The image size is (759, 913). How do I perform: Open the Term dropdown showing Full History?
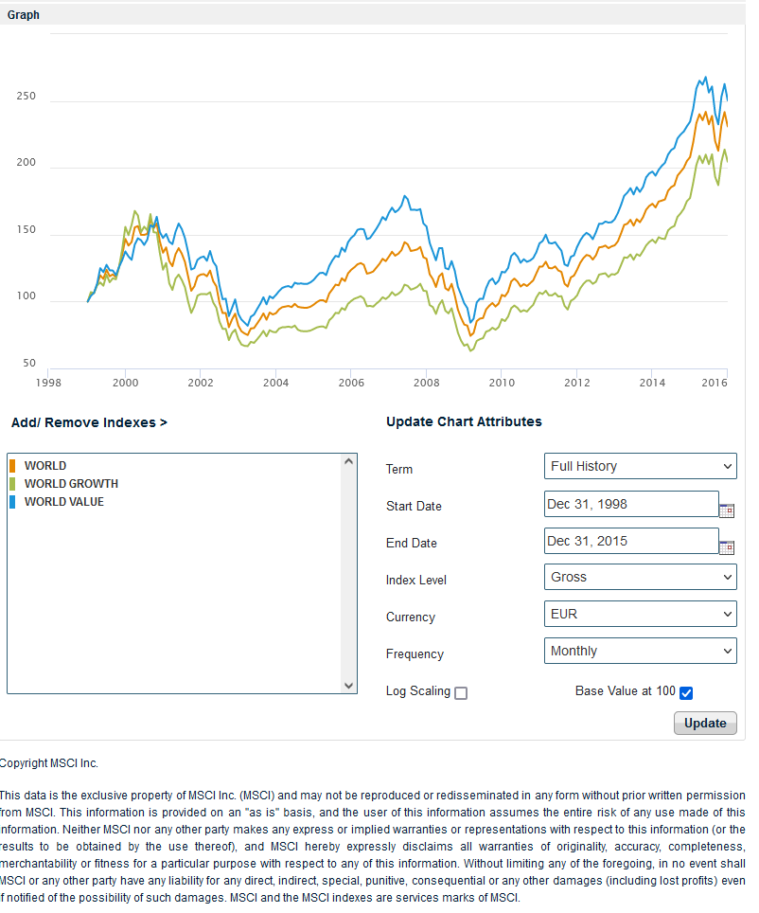[x=641, y=466]
